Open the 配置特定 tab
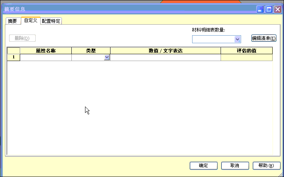 (51, 21)
